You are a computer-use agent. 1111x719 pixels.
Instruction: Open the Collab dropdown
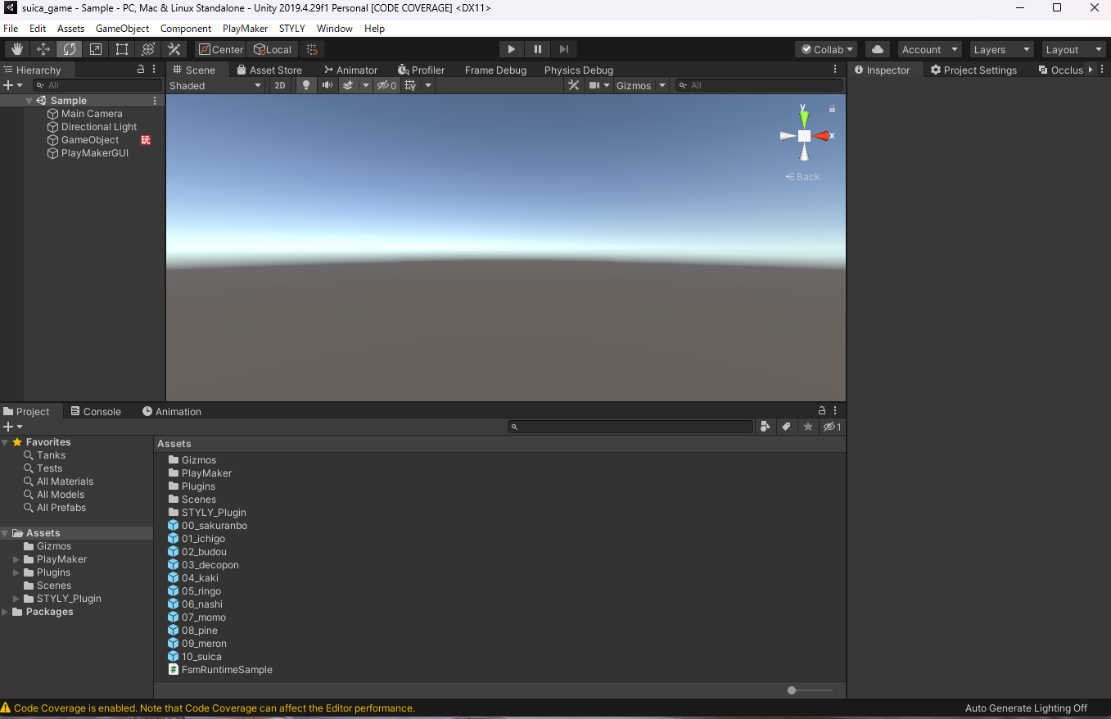click(826, 49)
